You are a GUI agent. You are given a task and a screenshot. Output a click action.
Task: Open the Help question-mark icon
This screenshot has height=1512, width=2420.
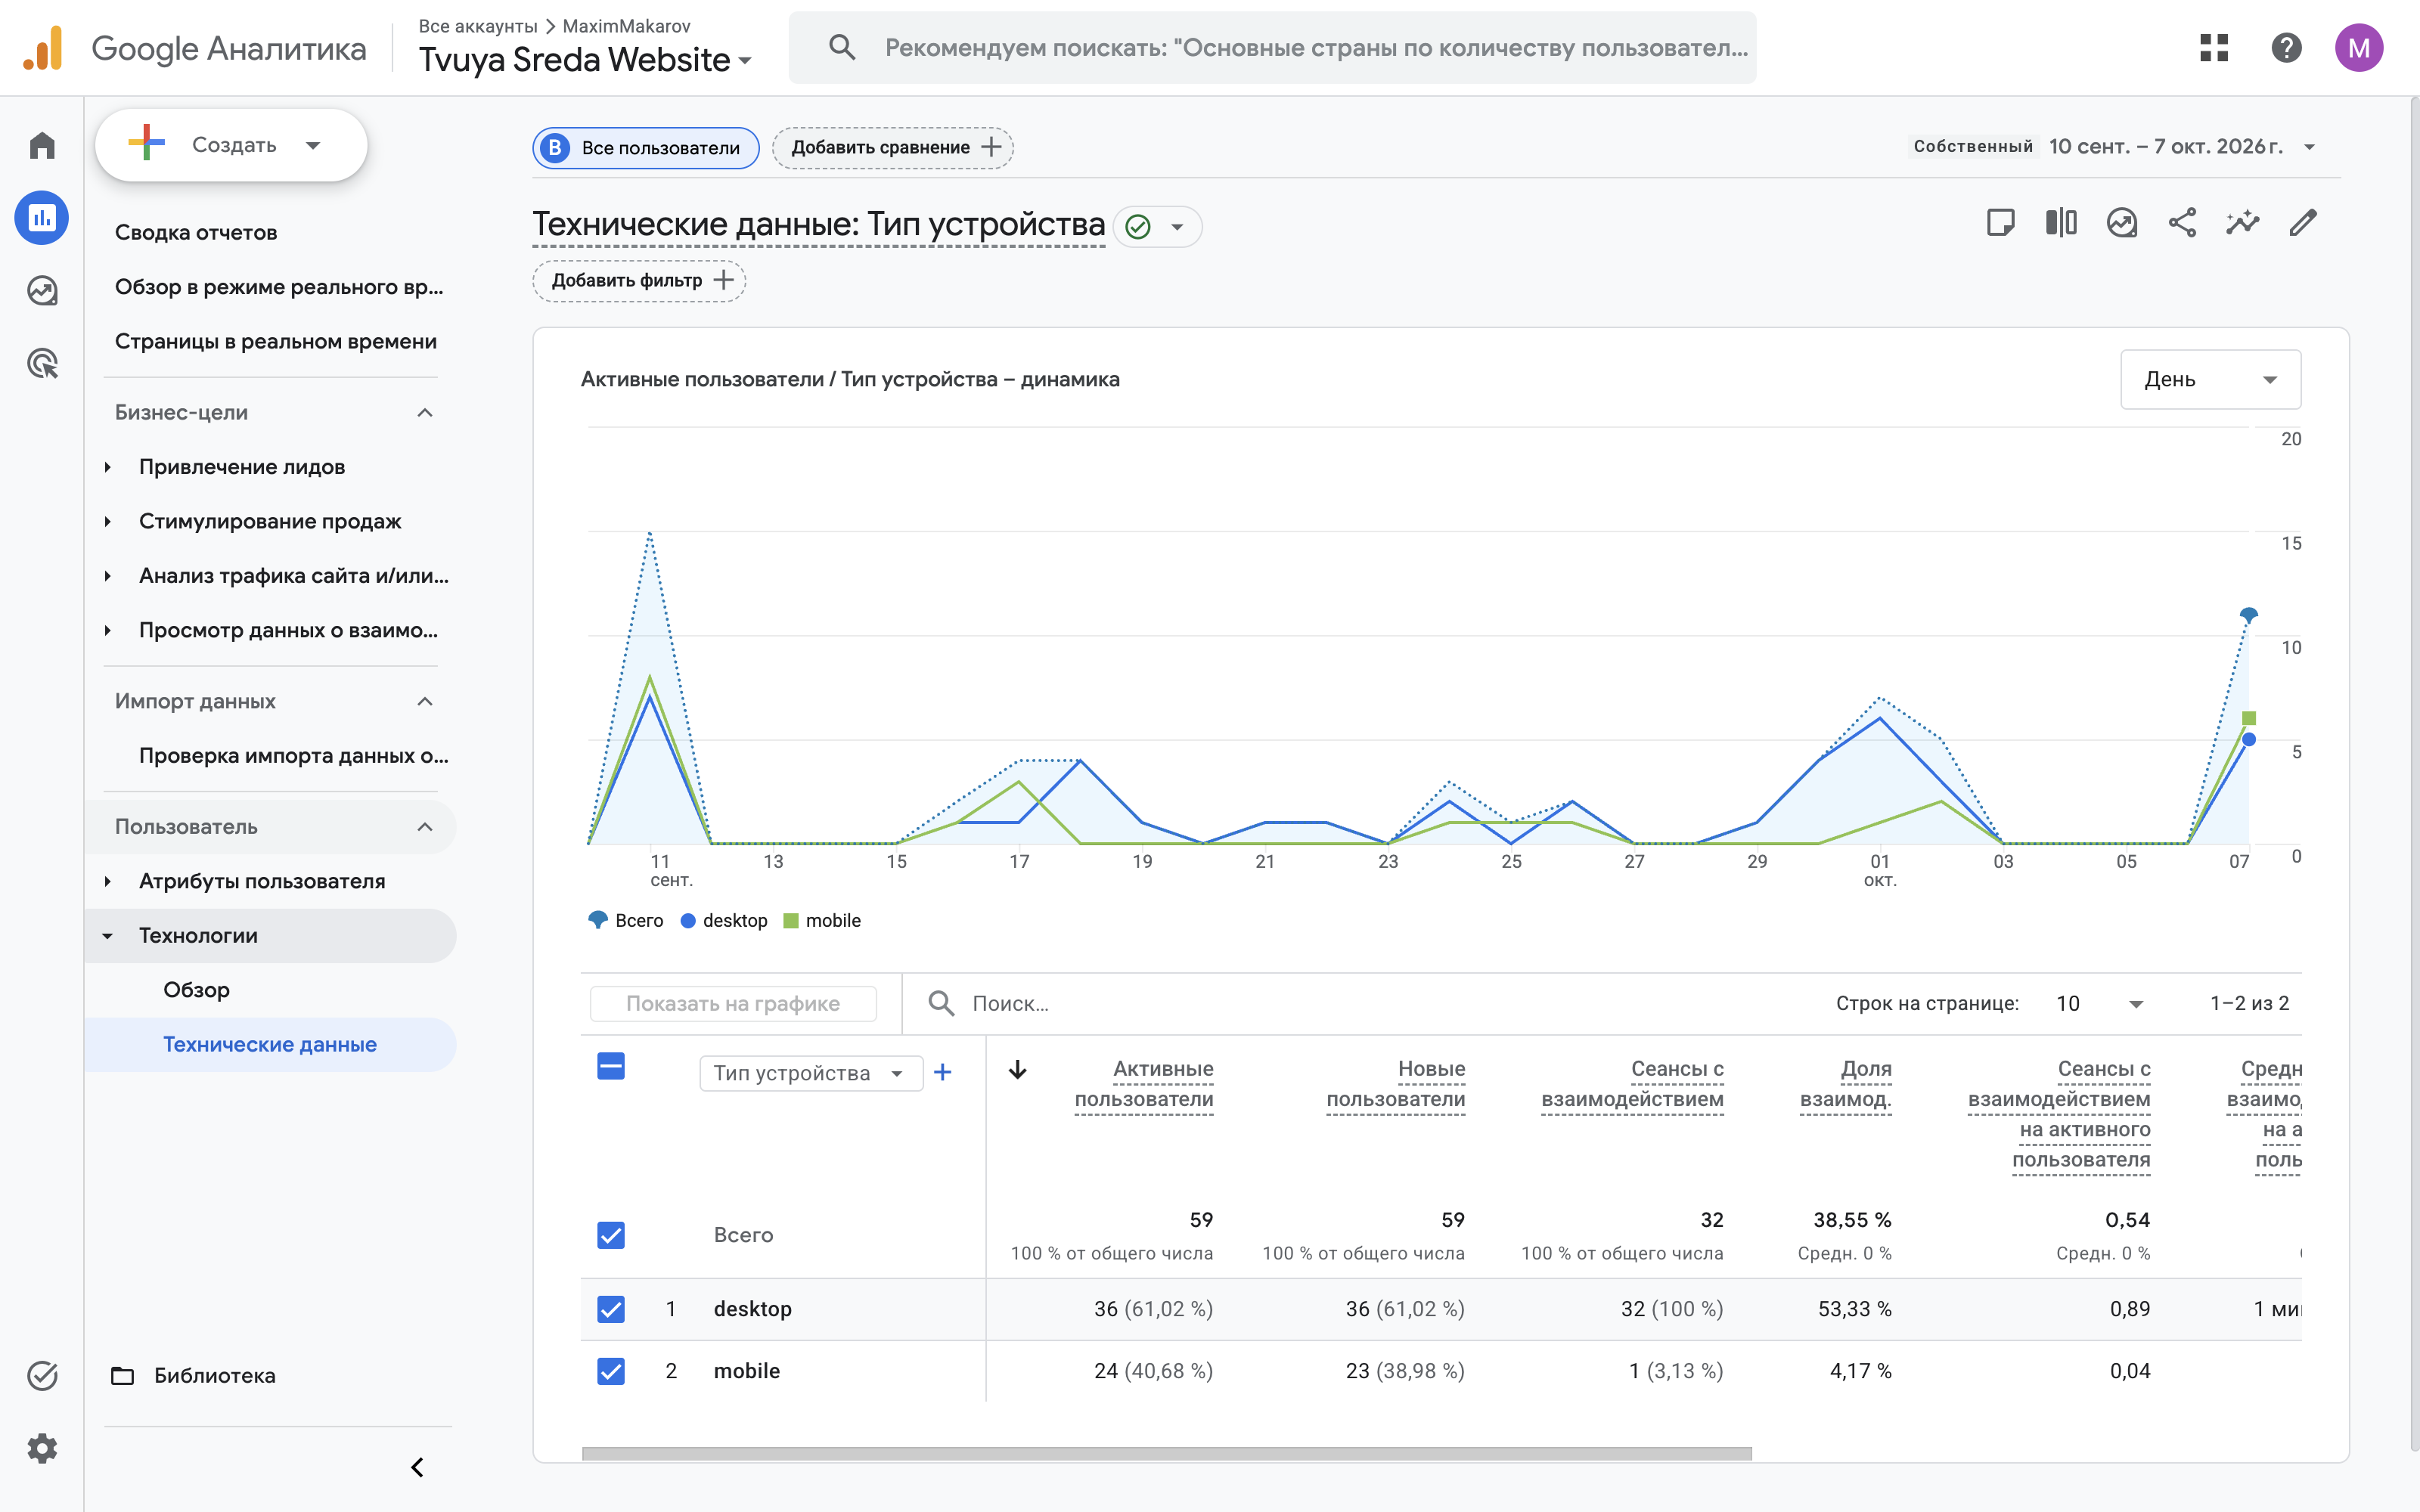pos(2286,47)
